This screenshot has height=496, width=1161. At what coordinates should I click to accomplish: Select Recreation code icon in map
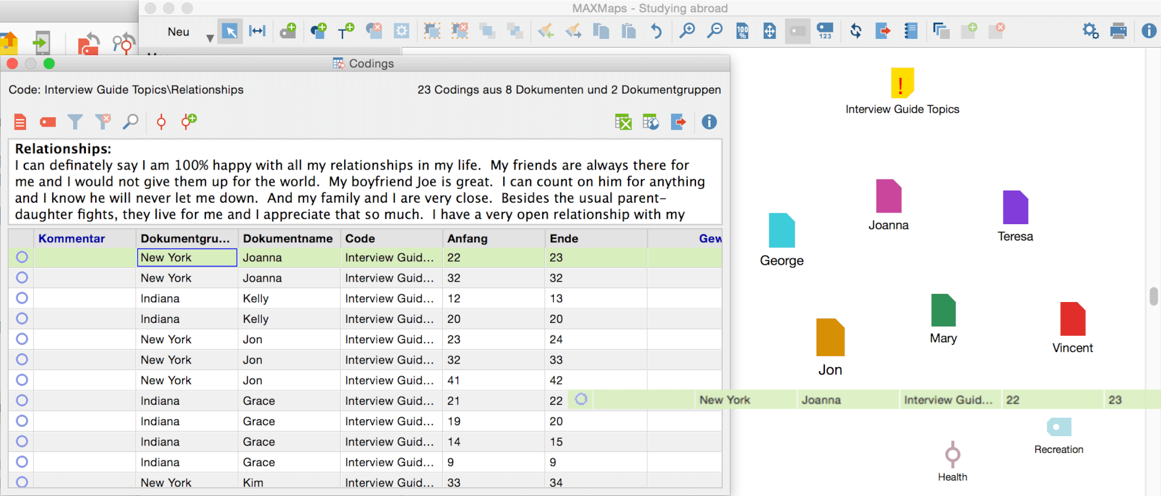(1059, 427)
